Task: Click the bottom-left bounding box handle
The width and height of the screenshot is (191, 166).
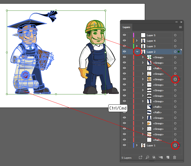Action: [x=7, y=94]
